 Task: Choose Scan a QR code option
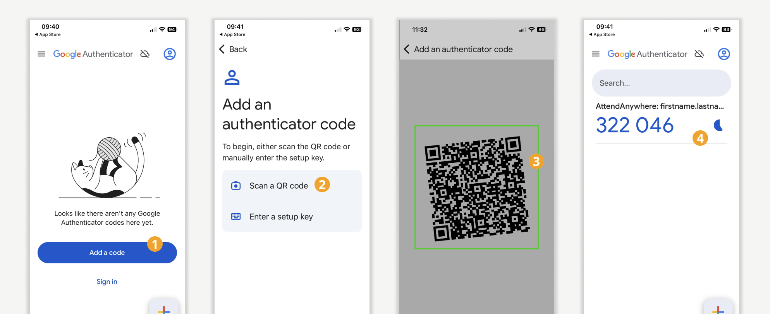(292, 186)
